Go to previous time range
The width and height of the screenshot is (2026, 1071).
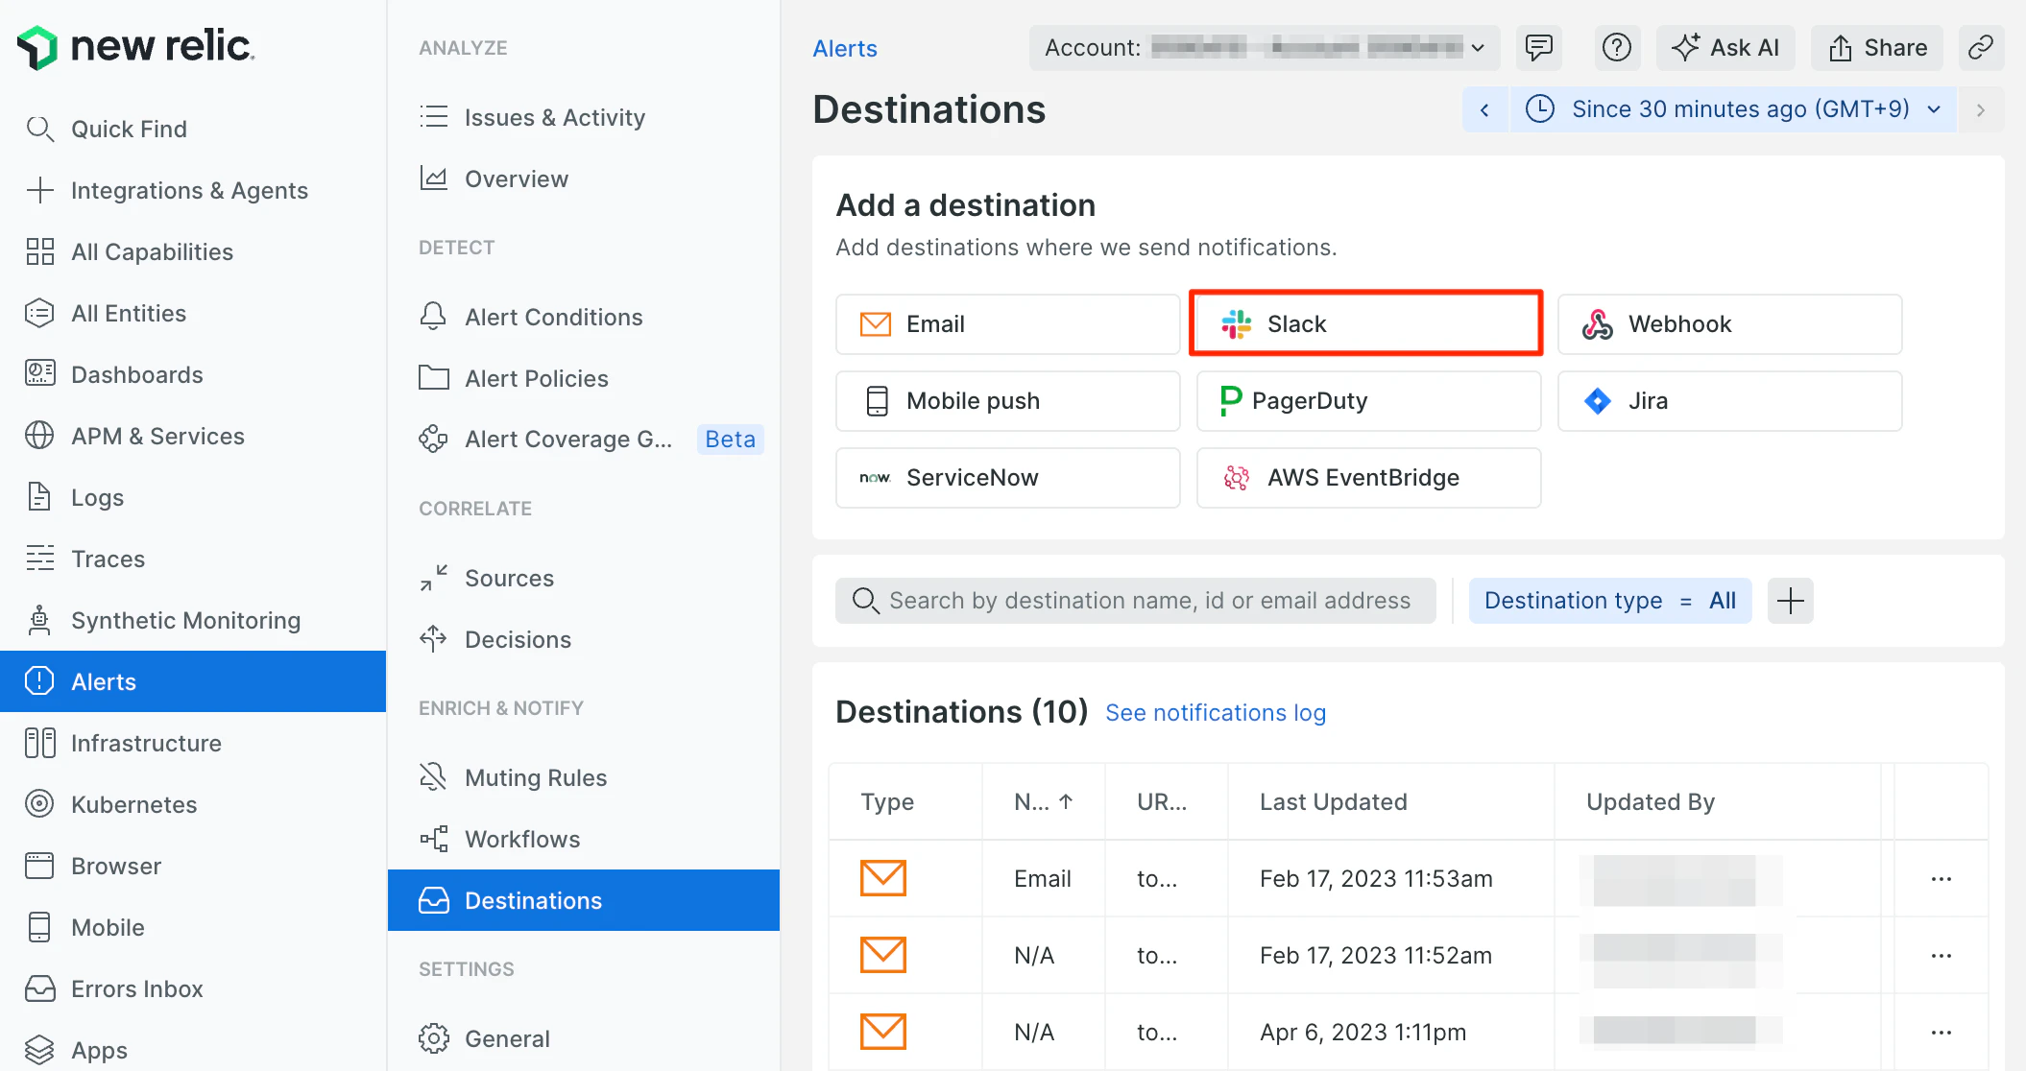point(1485,109)
